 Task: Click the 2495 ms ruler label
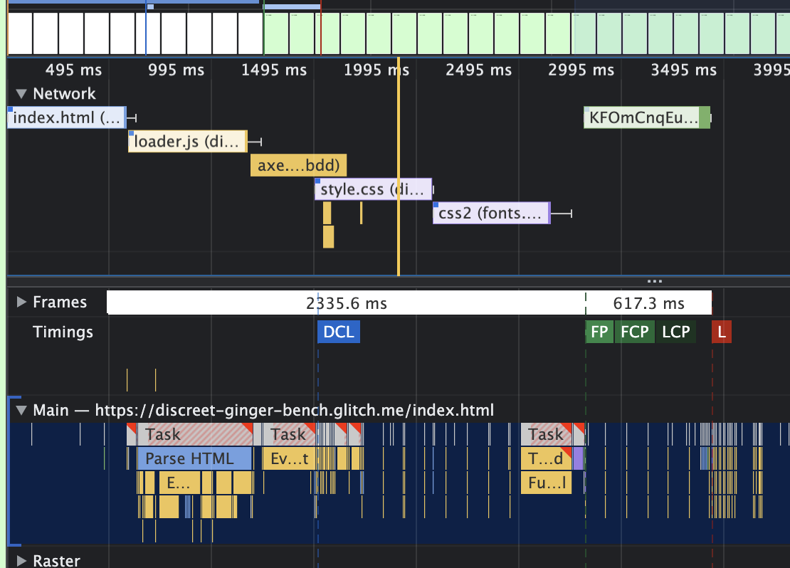479,70
